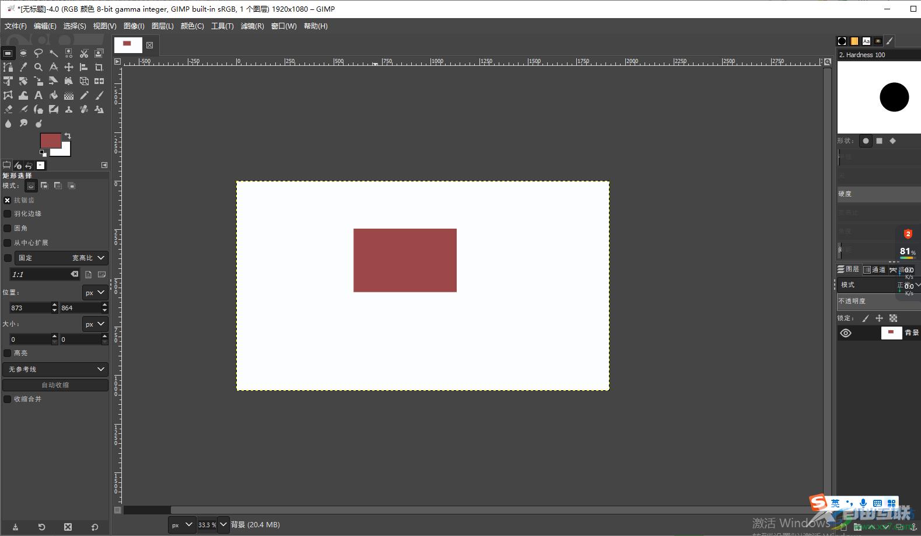Select the Fuzzy Select magic wand tool

pos(54,53)
